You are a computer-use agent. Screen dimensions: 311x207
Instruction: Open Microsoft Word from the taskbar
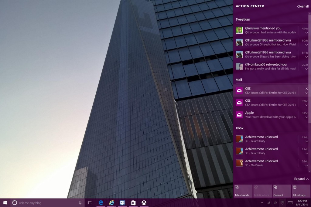click(122, 203)
